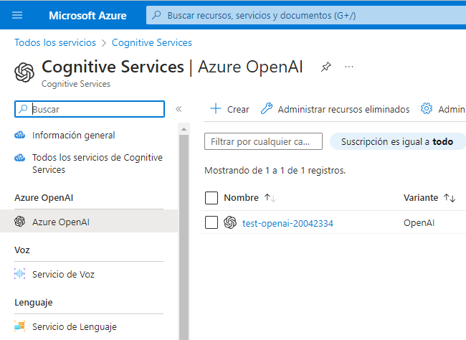Click the wrench icon in toolbar
This screenshot has height=340, width=466.
coord(267,108)
